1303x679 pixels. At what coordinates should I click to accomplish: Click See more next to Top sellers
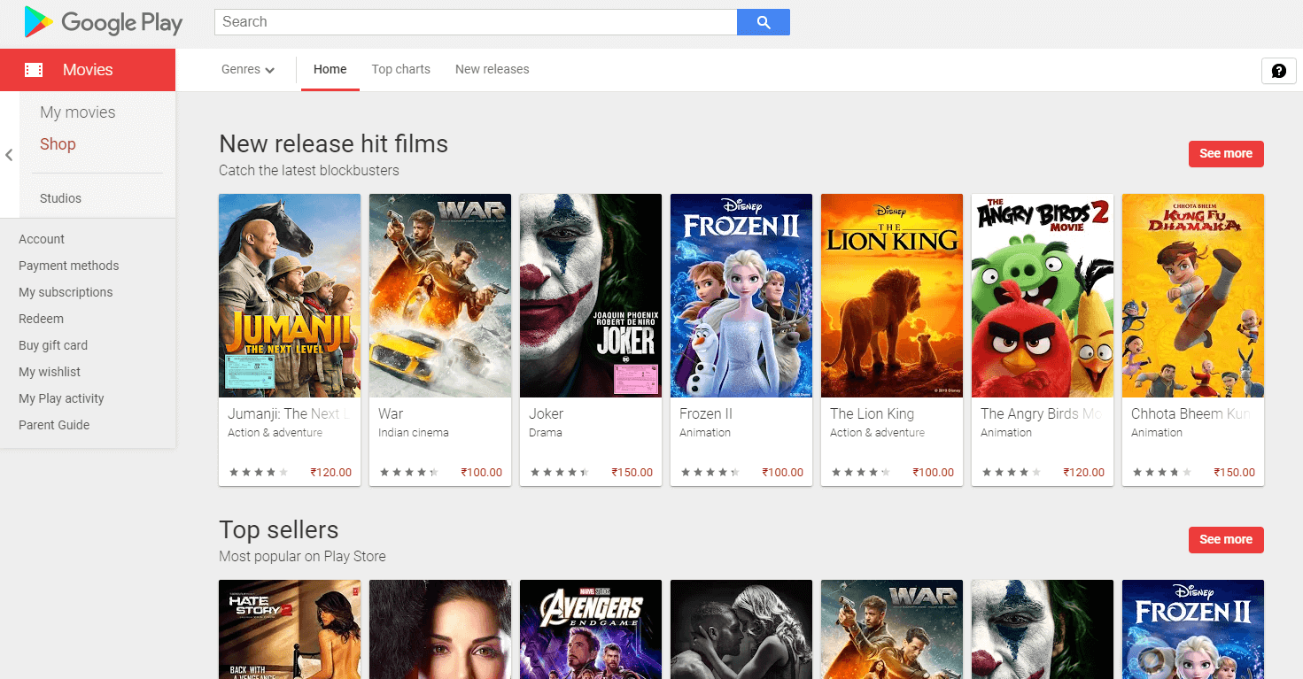[x=1226, y=539]
